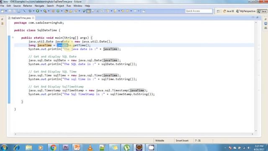Open the Window menu

pyautogui.click(x=78, y=6)
